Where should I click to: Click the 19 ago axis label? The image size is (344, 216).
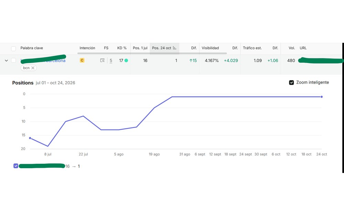coord(154,154)
